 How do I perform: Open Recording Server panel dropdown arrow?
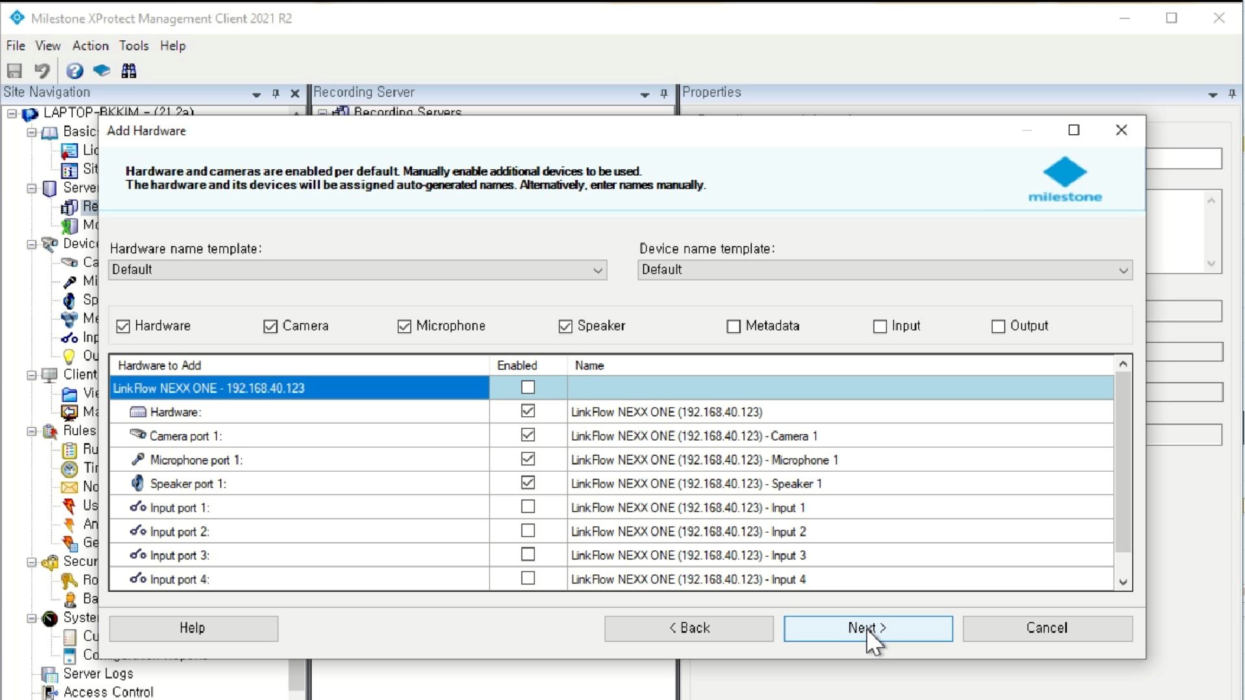point(645,95)
